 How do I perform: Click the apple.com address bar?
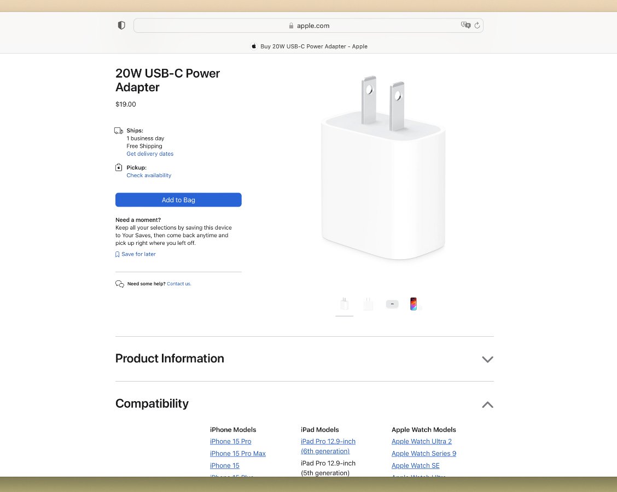[313, 25]
